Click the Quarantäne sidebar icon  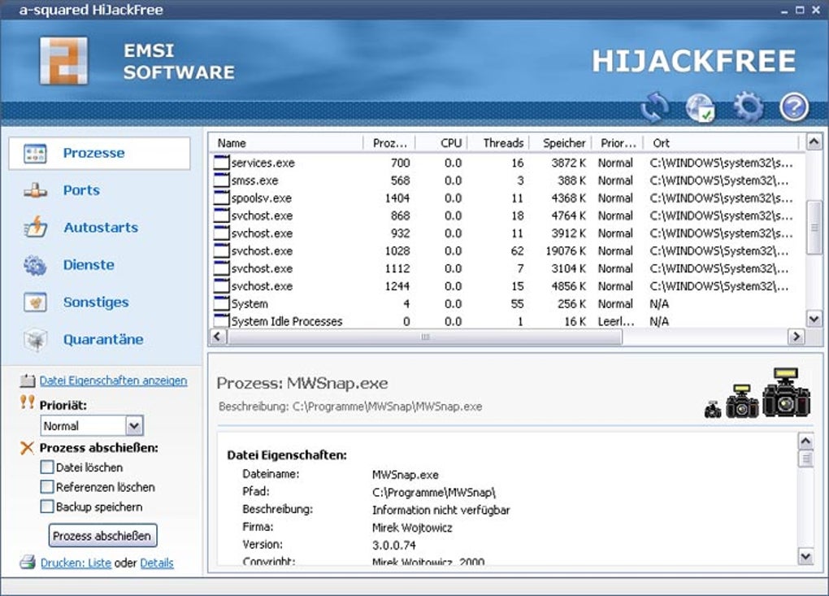click(x=36, y=340)
